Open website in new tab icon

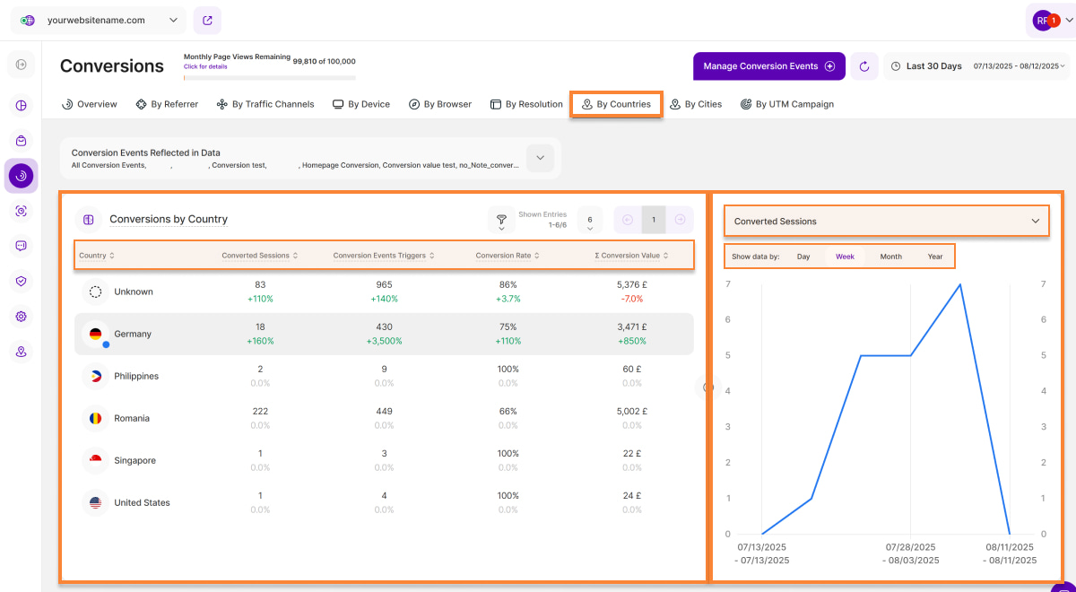click(207, 20)
